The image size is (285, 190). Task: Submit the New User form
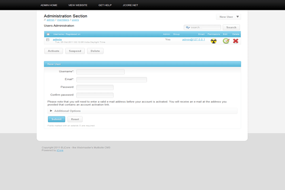pos(57,119)
